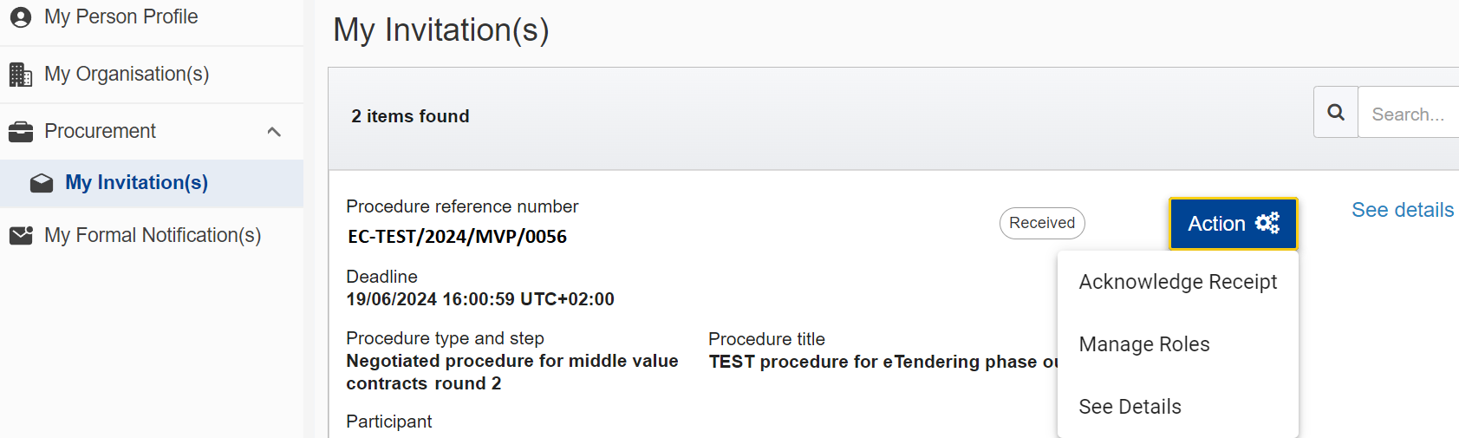Open My Organisation(s) page
The width and height of the screenshot is (1459, 438).
(127, 75)
